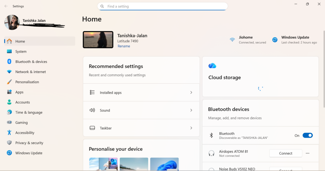Image resolution: width=325 pixels, height=171 pixels.
Task: Maximize or restore the Settings window
Action: point(307,4)
